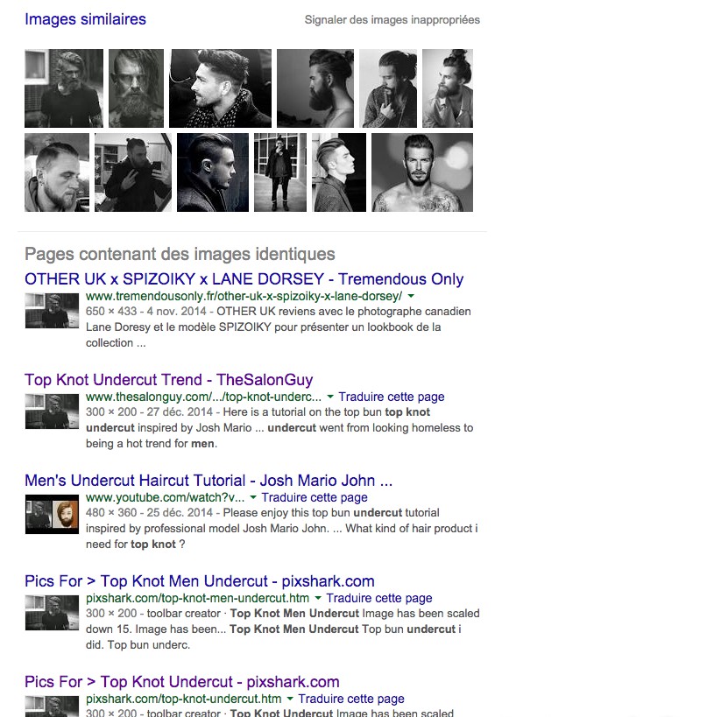The height and width of the screenshot is (717, 707).
Task: Click Traduire cette page for YouTube result
Action: pyautogui.click(x=315, y=497)
